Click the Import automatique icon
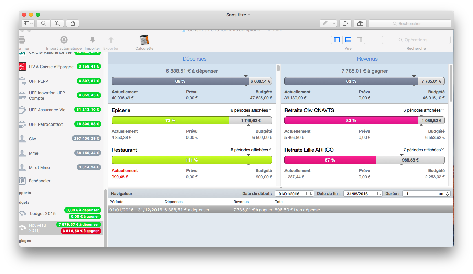473x274 pixels. click(x=64, y=40)
